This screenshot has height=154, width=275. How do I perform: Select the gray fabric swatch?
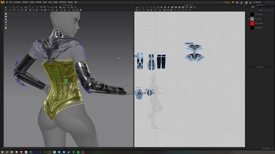click(x=252, y=19)
